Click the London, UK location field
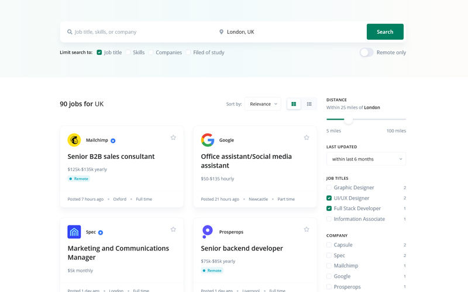468x292 pixels. (290, 32)
